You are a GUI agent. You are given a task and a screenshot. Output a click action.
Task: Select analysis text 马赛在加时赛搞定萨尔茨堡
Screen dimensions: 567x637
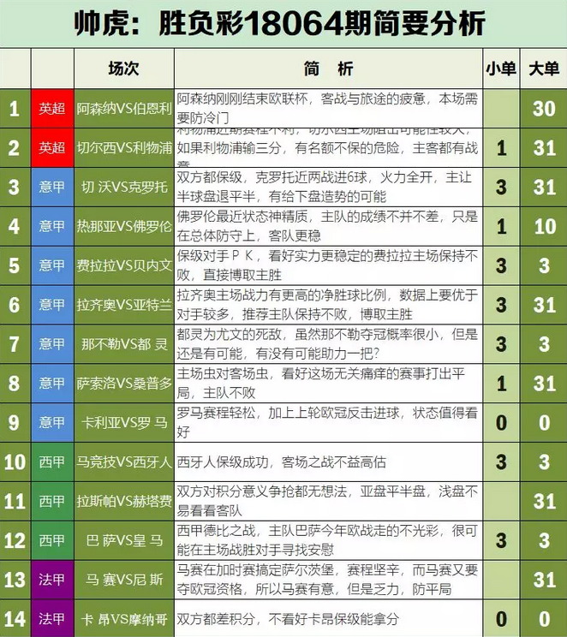(255, 570)
